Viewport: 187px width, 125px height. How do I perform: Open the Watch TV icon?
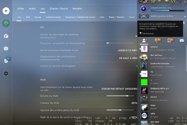coord(6,49)
